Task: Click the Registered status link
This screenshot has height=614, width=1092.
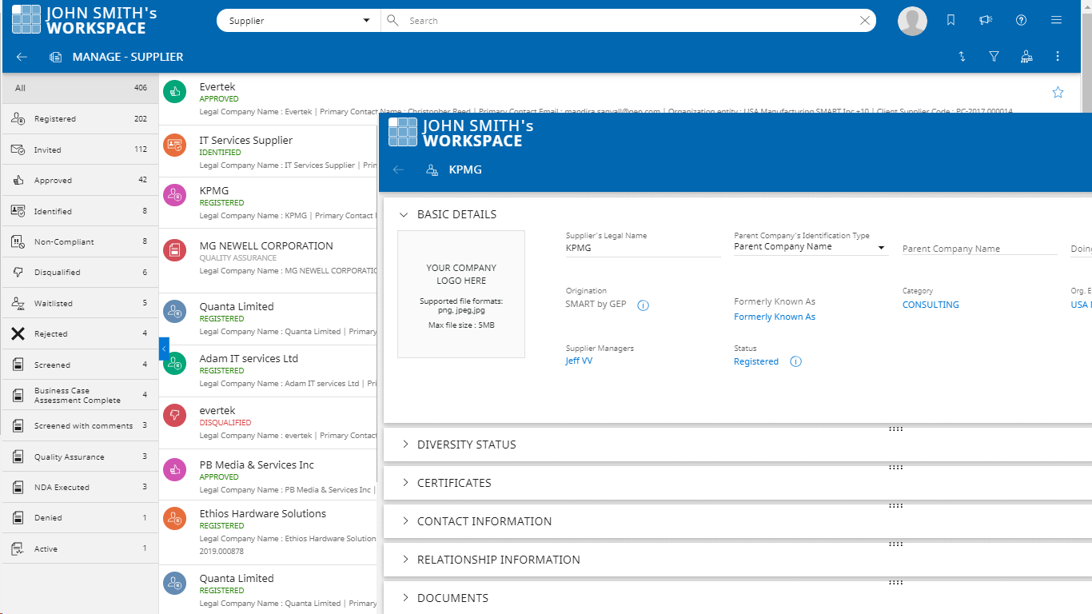Action: point(756,361)
